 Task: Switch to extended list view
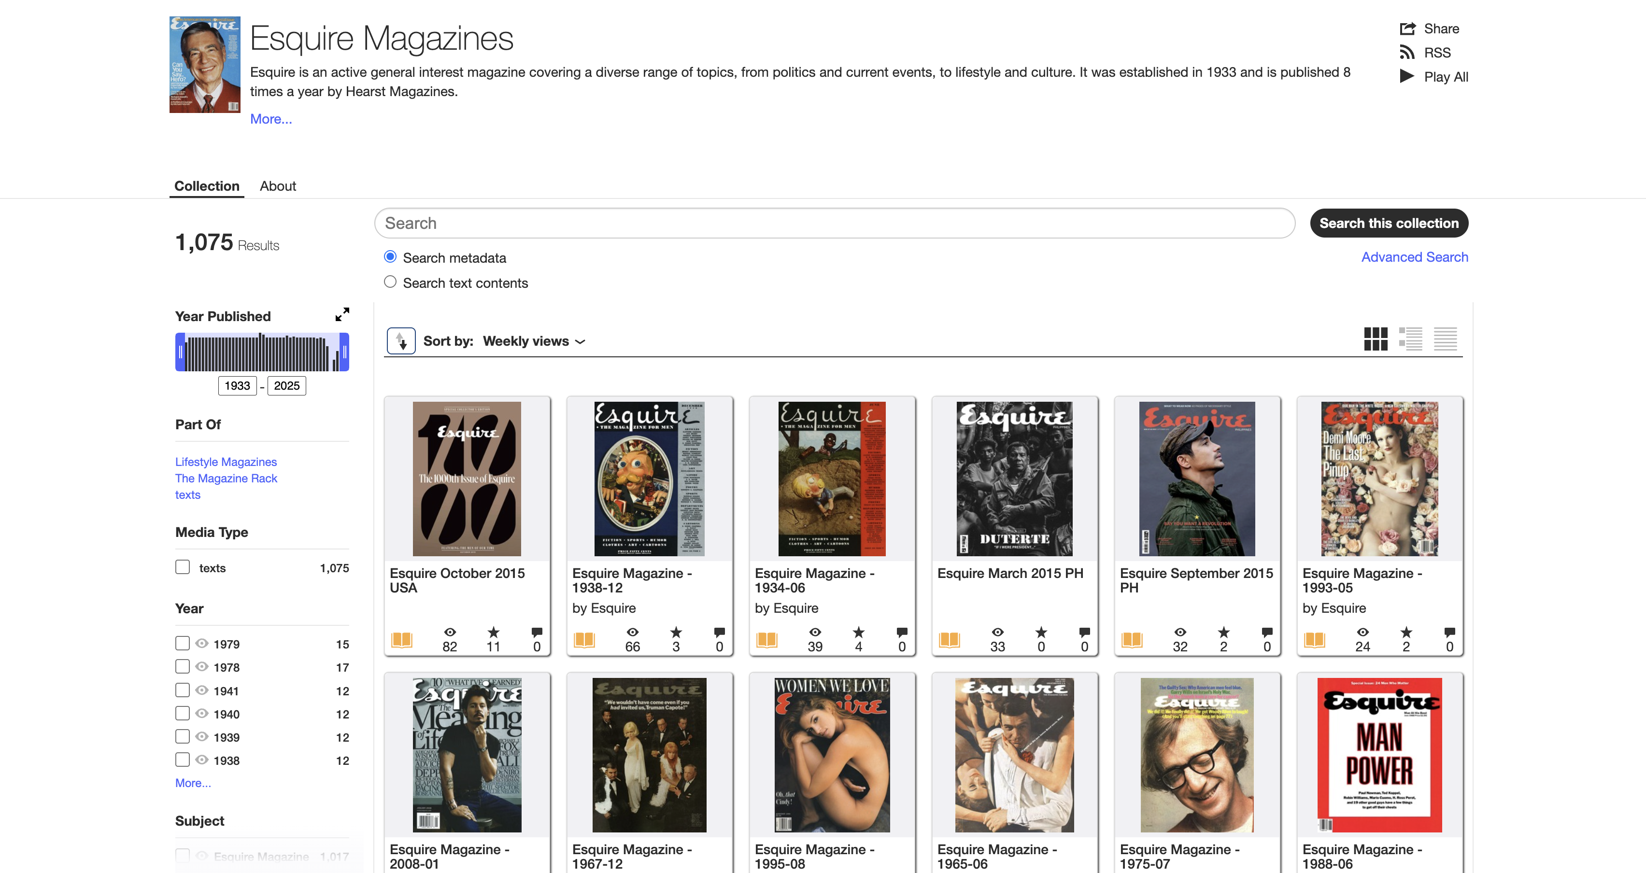pyautogui.click(x=1411, y=339)
